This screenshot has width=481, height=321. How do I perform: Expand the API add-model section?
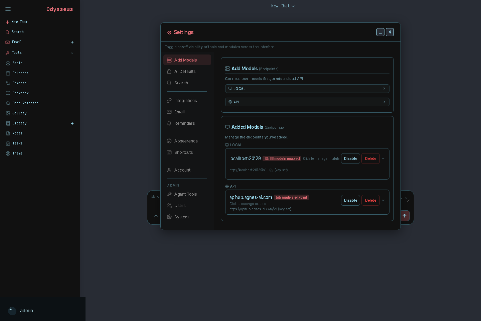[307, 102]
